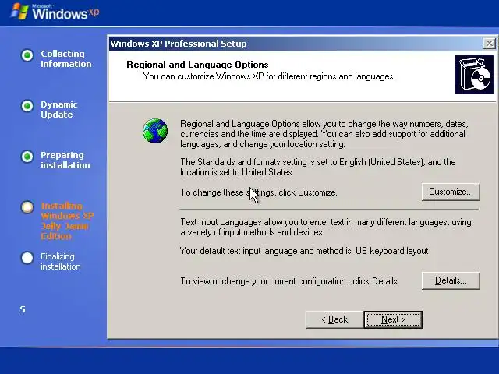The width and height of the screenshot is (499, 374).
Task: Go to the Next setup page
Action: (393, 319)
